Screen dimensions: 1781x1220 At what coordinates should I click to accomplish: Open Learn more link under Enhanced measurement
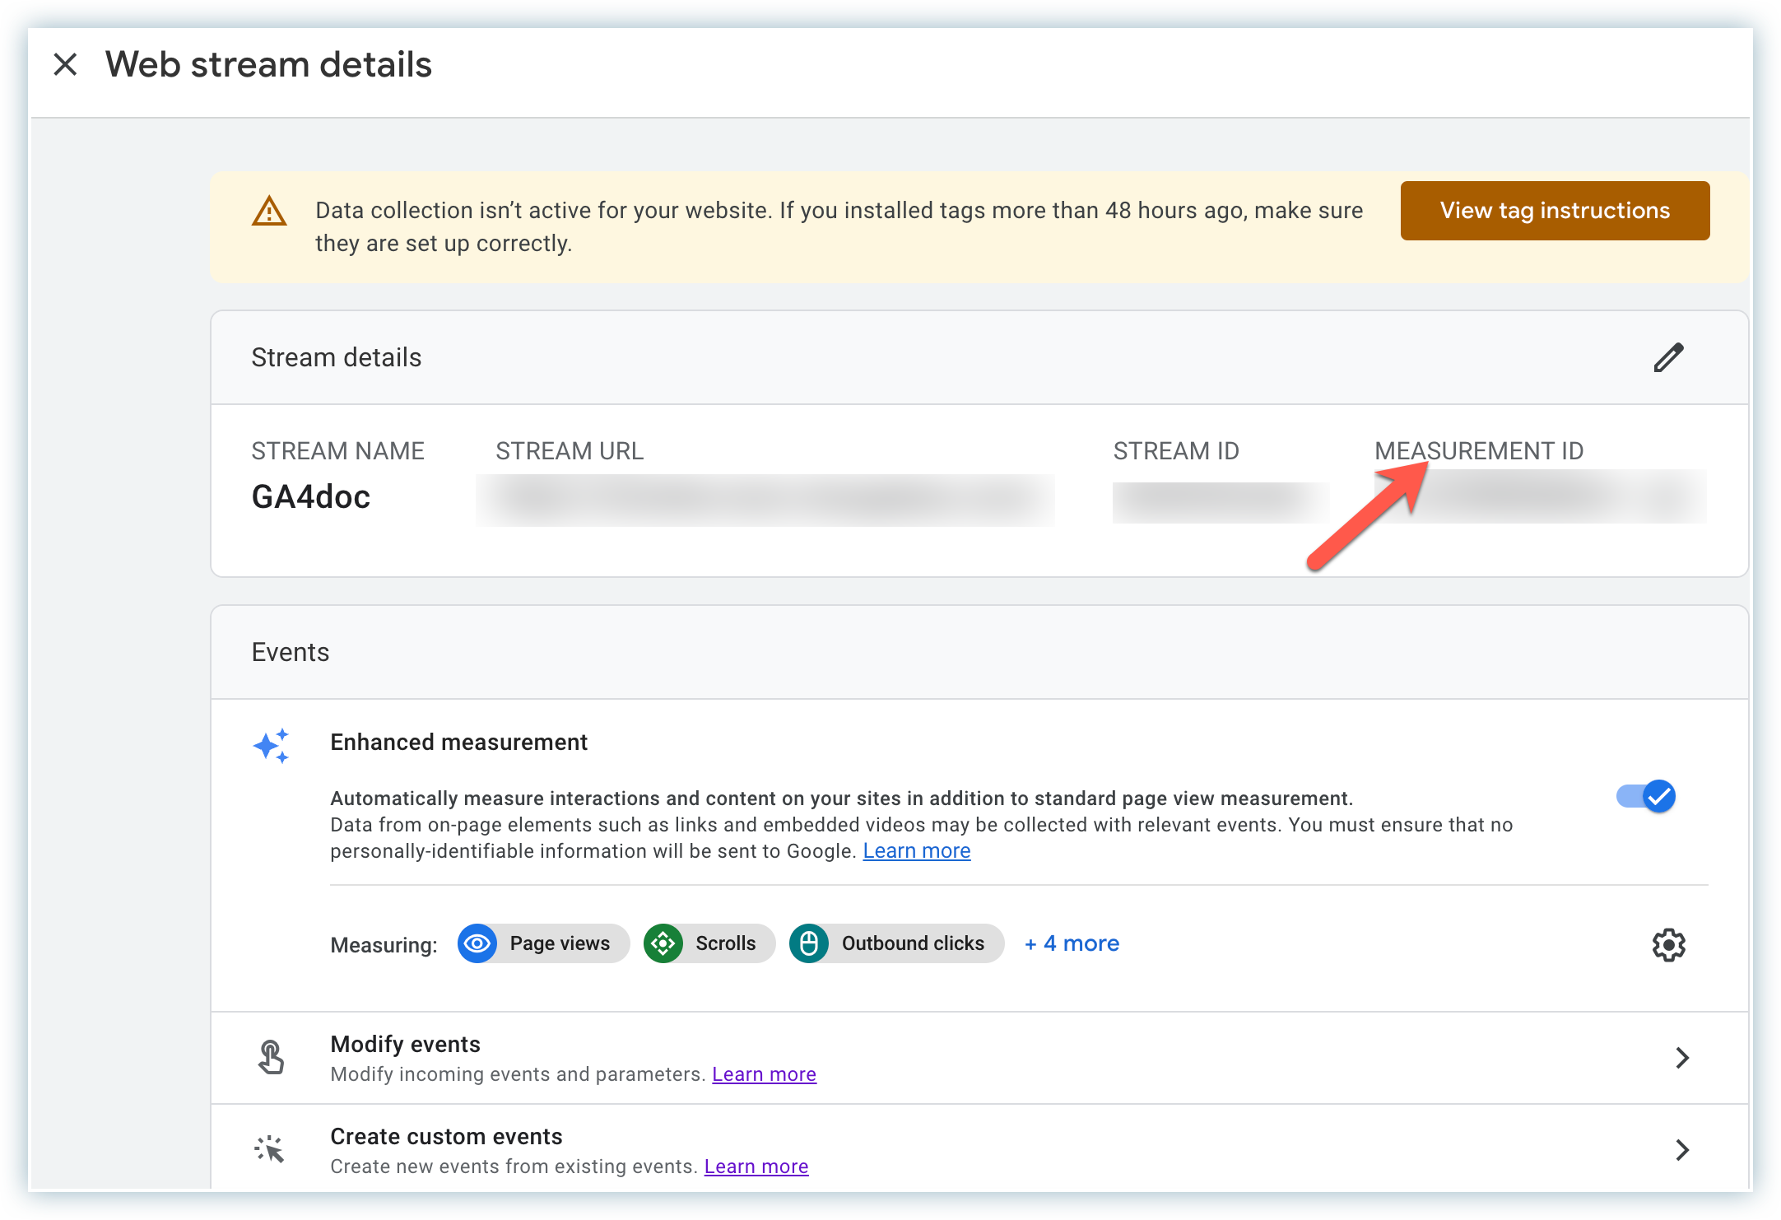click(916, 851)
